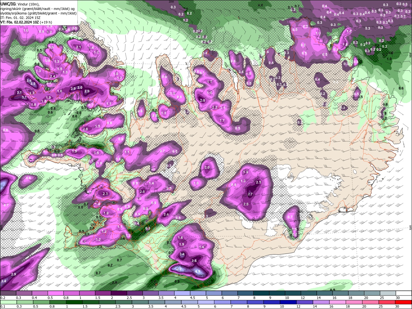Click the 2.1 precipitation value on the map
This screenshot has height=309, width=412.
[x=79, y=47]
